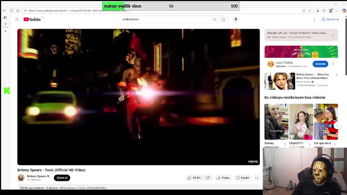The height and width of the screenshot is (195, 347).
Task: Click the video title Britney Spears - Toxic
Action: pyautogui.click(x=51, y=170)
